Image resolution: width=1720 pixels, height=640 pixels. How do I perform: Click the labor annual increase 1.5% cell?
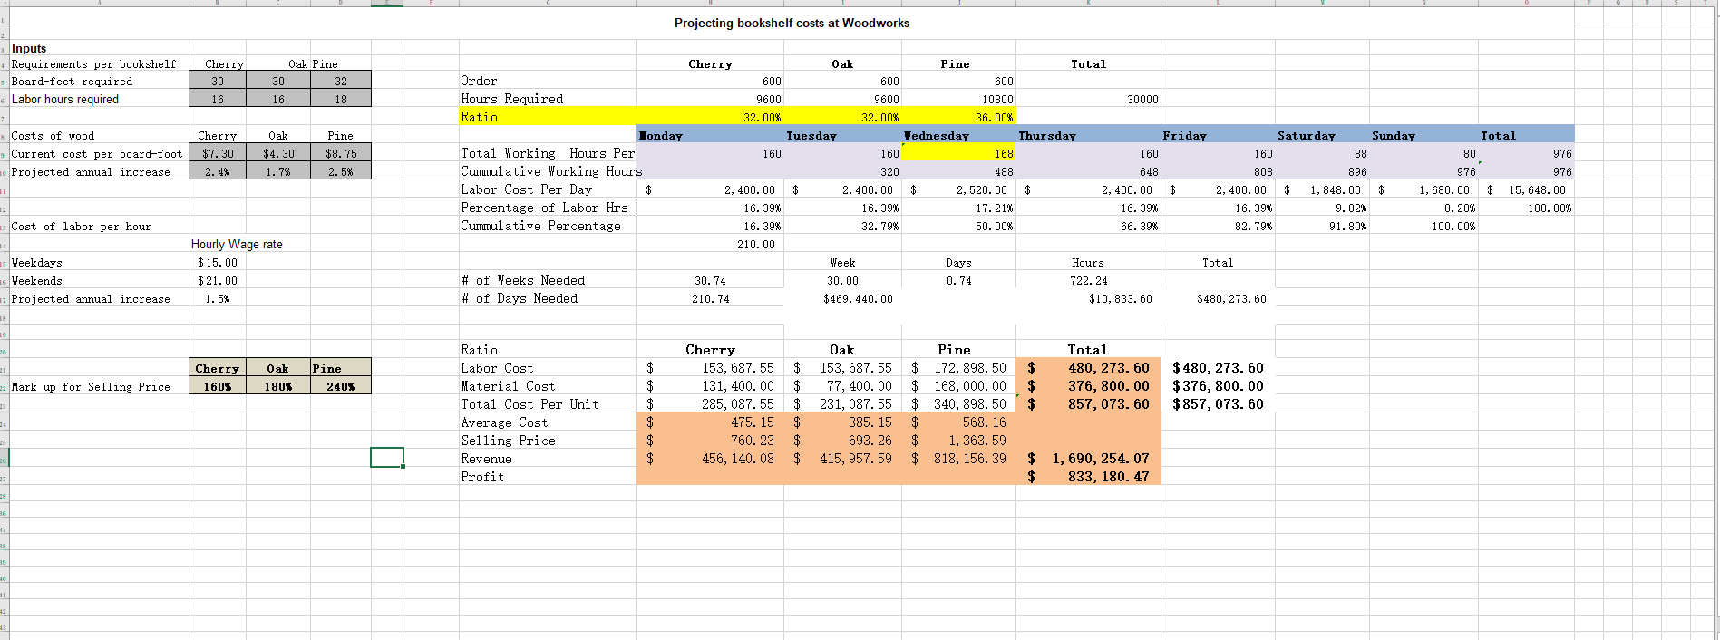(x=218, y=298)
